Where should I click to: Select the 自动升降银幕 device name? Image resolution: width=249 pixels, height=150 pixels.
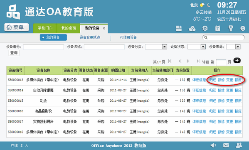pyautogui.click(x=43, y=90)
